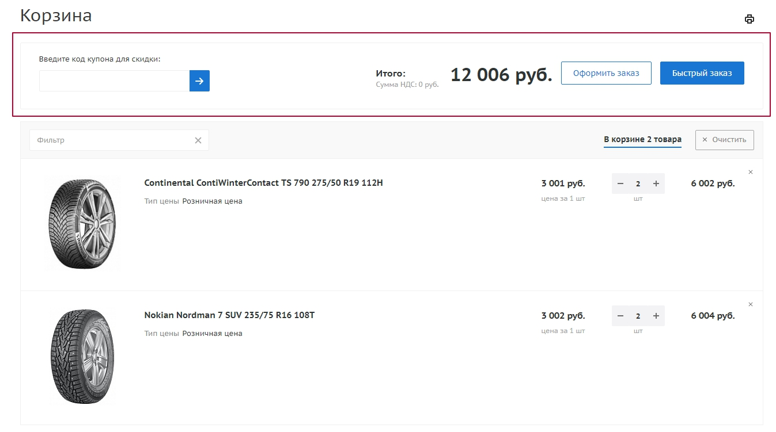Decrease quantity of Nokian Nordman 7 SUV

point(620,316)
